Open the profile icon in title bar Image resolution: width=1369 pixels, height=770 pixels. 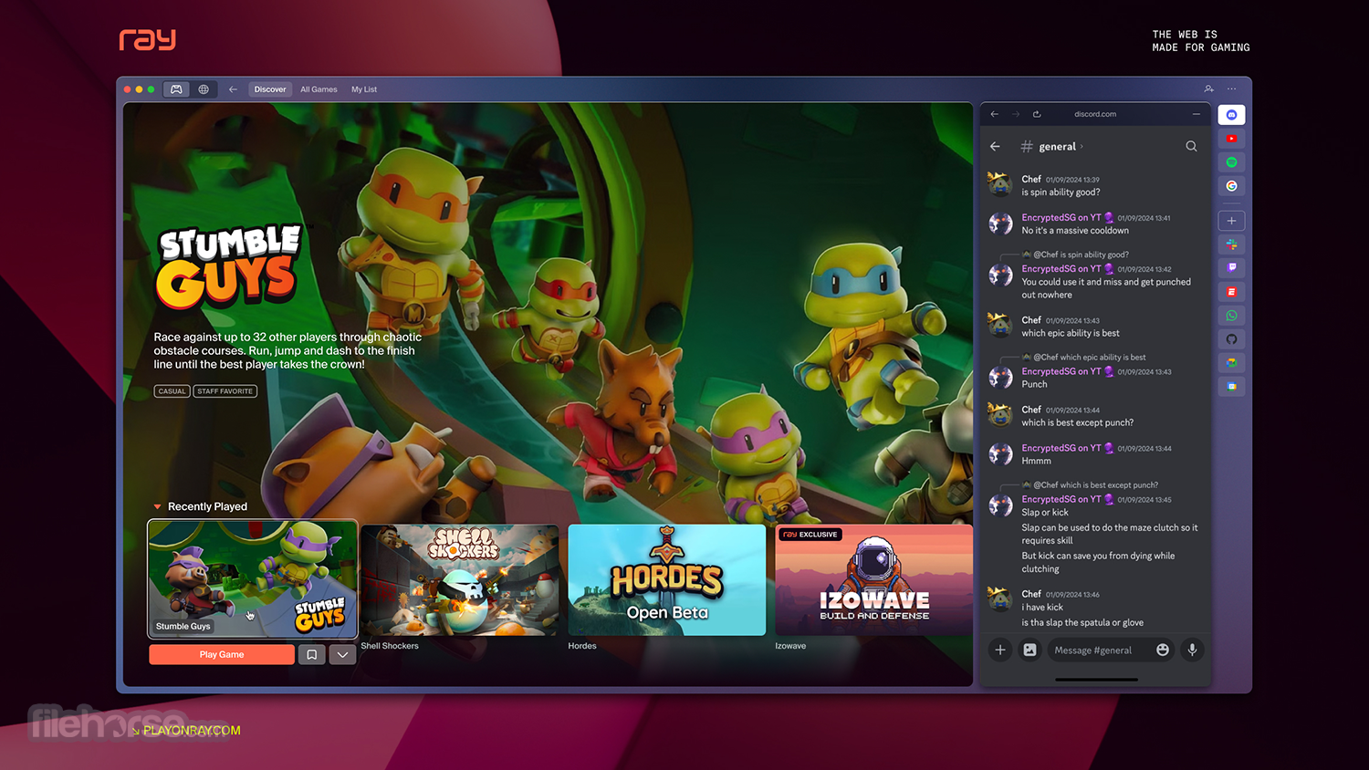tap(1208, 89)
